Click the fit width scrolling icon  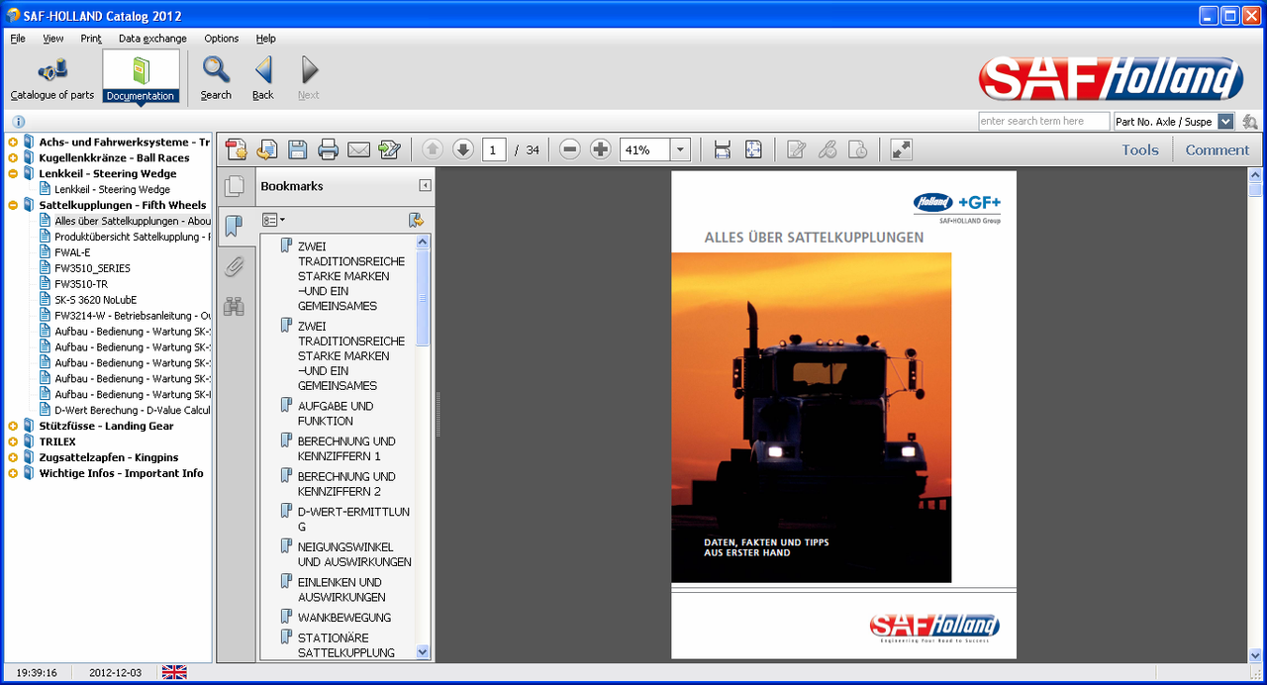pos(723,149)
